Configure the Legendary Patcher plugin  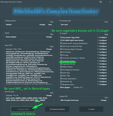tap(103, 64)
